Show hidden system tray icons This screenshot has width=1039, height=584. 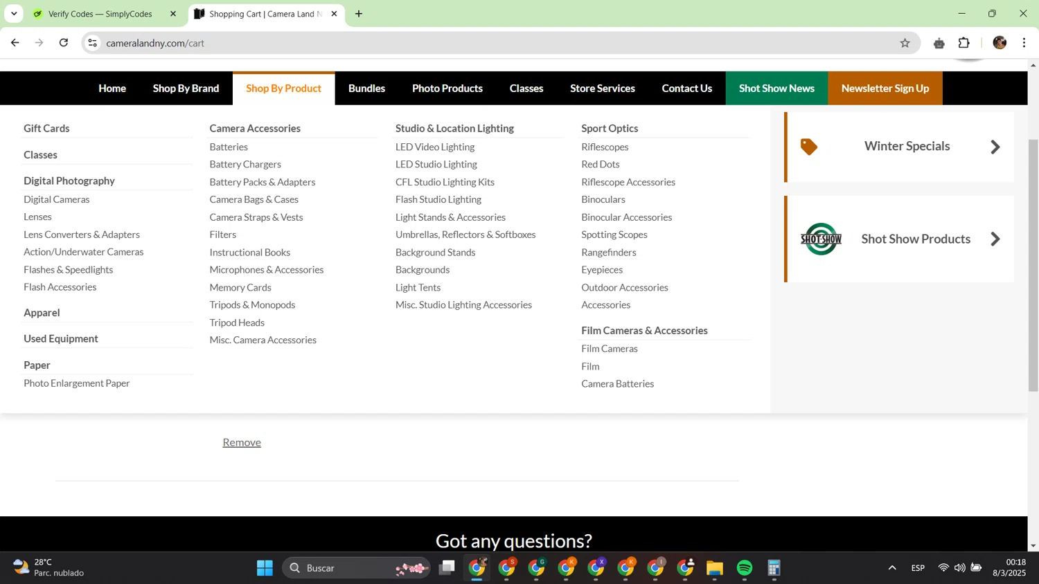tap(892, 568)
